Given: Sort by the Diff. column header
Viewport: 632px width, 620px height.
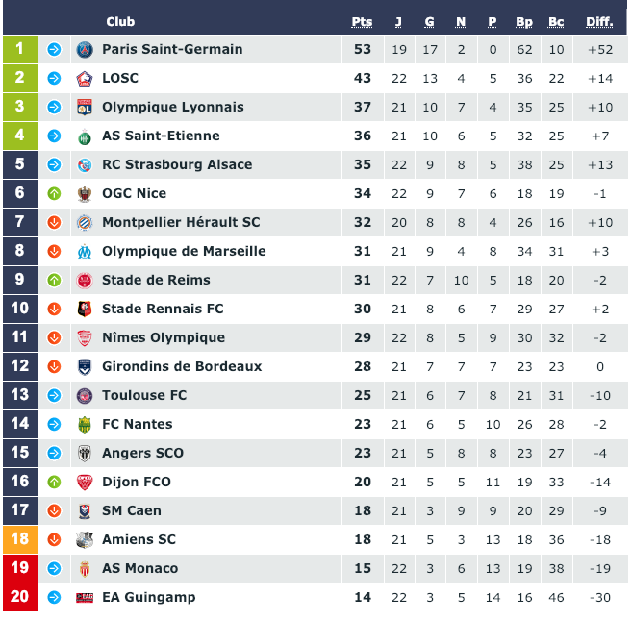Looking at the screenshot, I should point(599,22).
